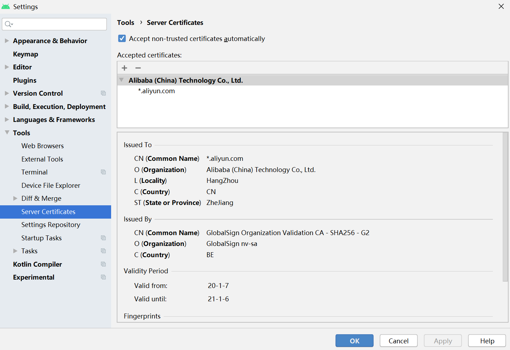Click the settings indicator icon beside Kotlin Compiler
The image size is (510, 350).
(x=103, y=264)
